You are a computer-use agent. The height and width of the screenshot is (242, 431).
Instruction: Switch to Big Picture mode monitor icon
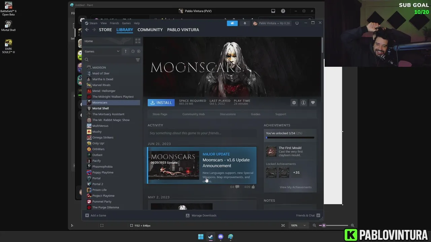(297, 23)
